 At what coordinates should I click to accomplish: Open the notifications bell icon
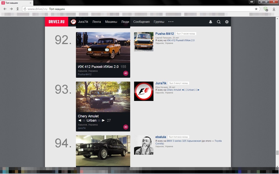[x=210, y=22]
